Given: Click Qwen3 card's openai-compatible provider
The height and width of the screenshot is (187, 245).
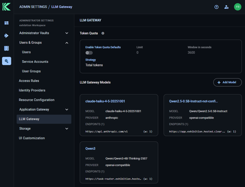Looking at the screenshot, I should click(x=118, y=165).
